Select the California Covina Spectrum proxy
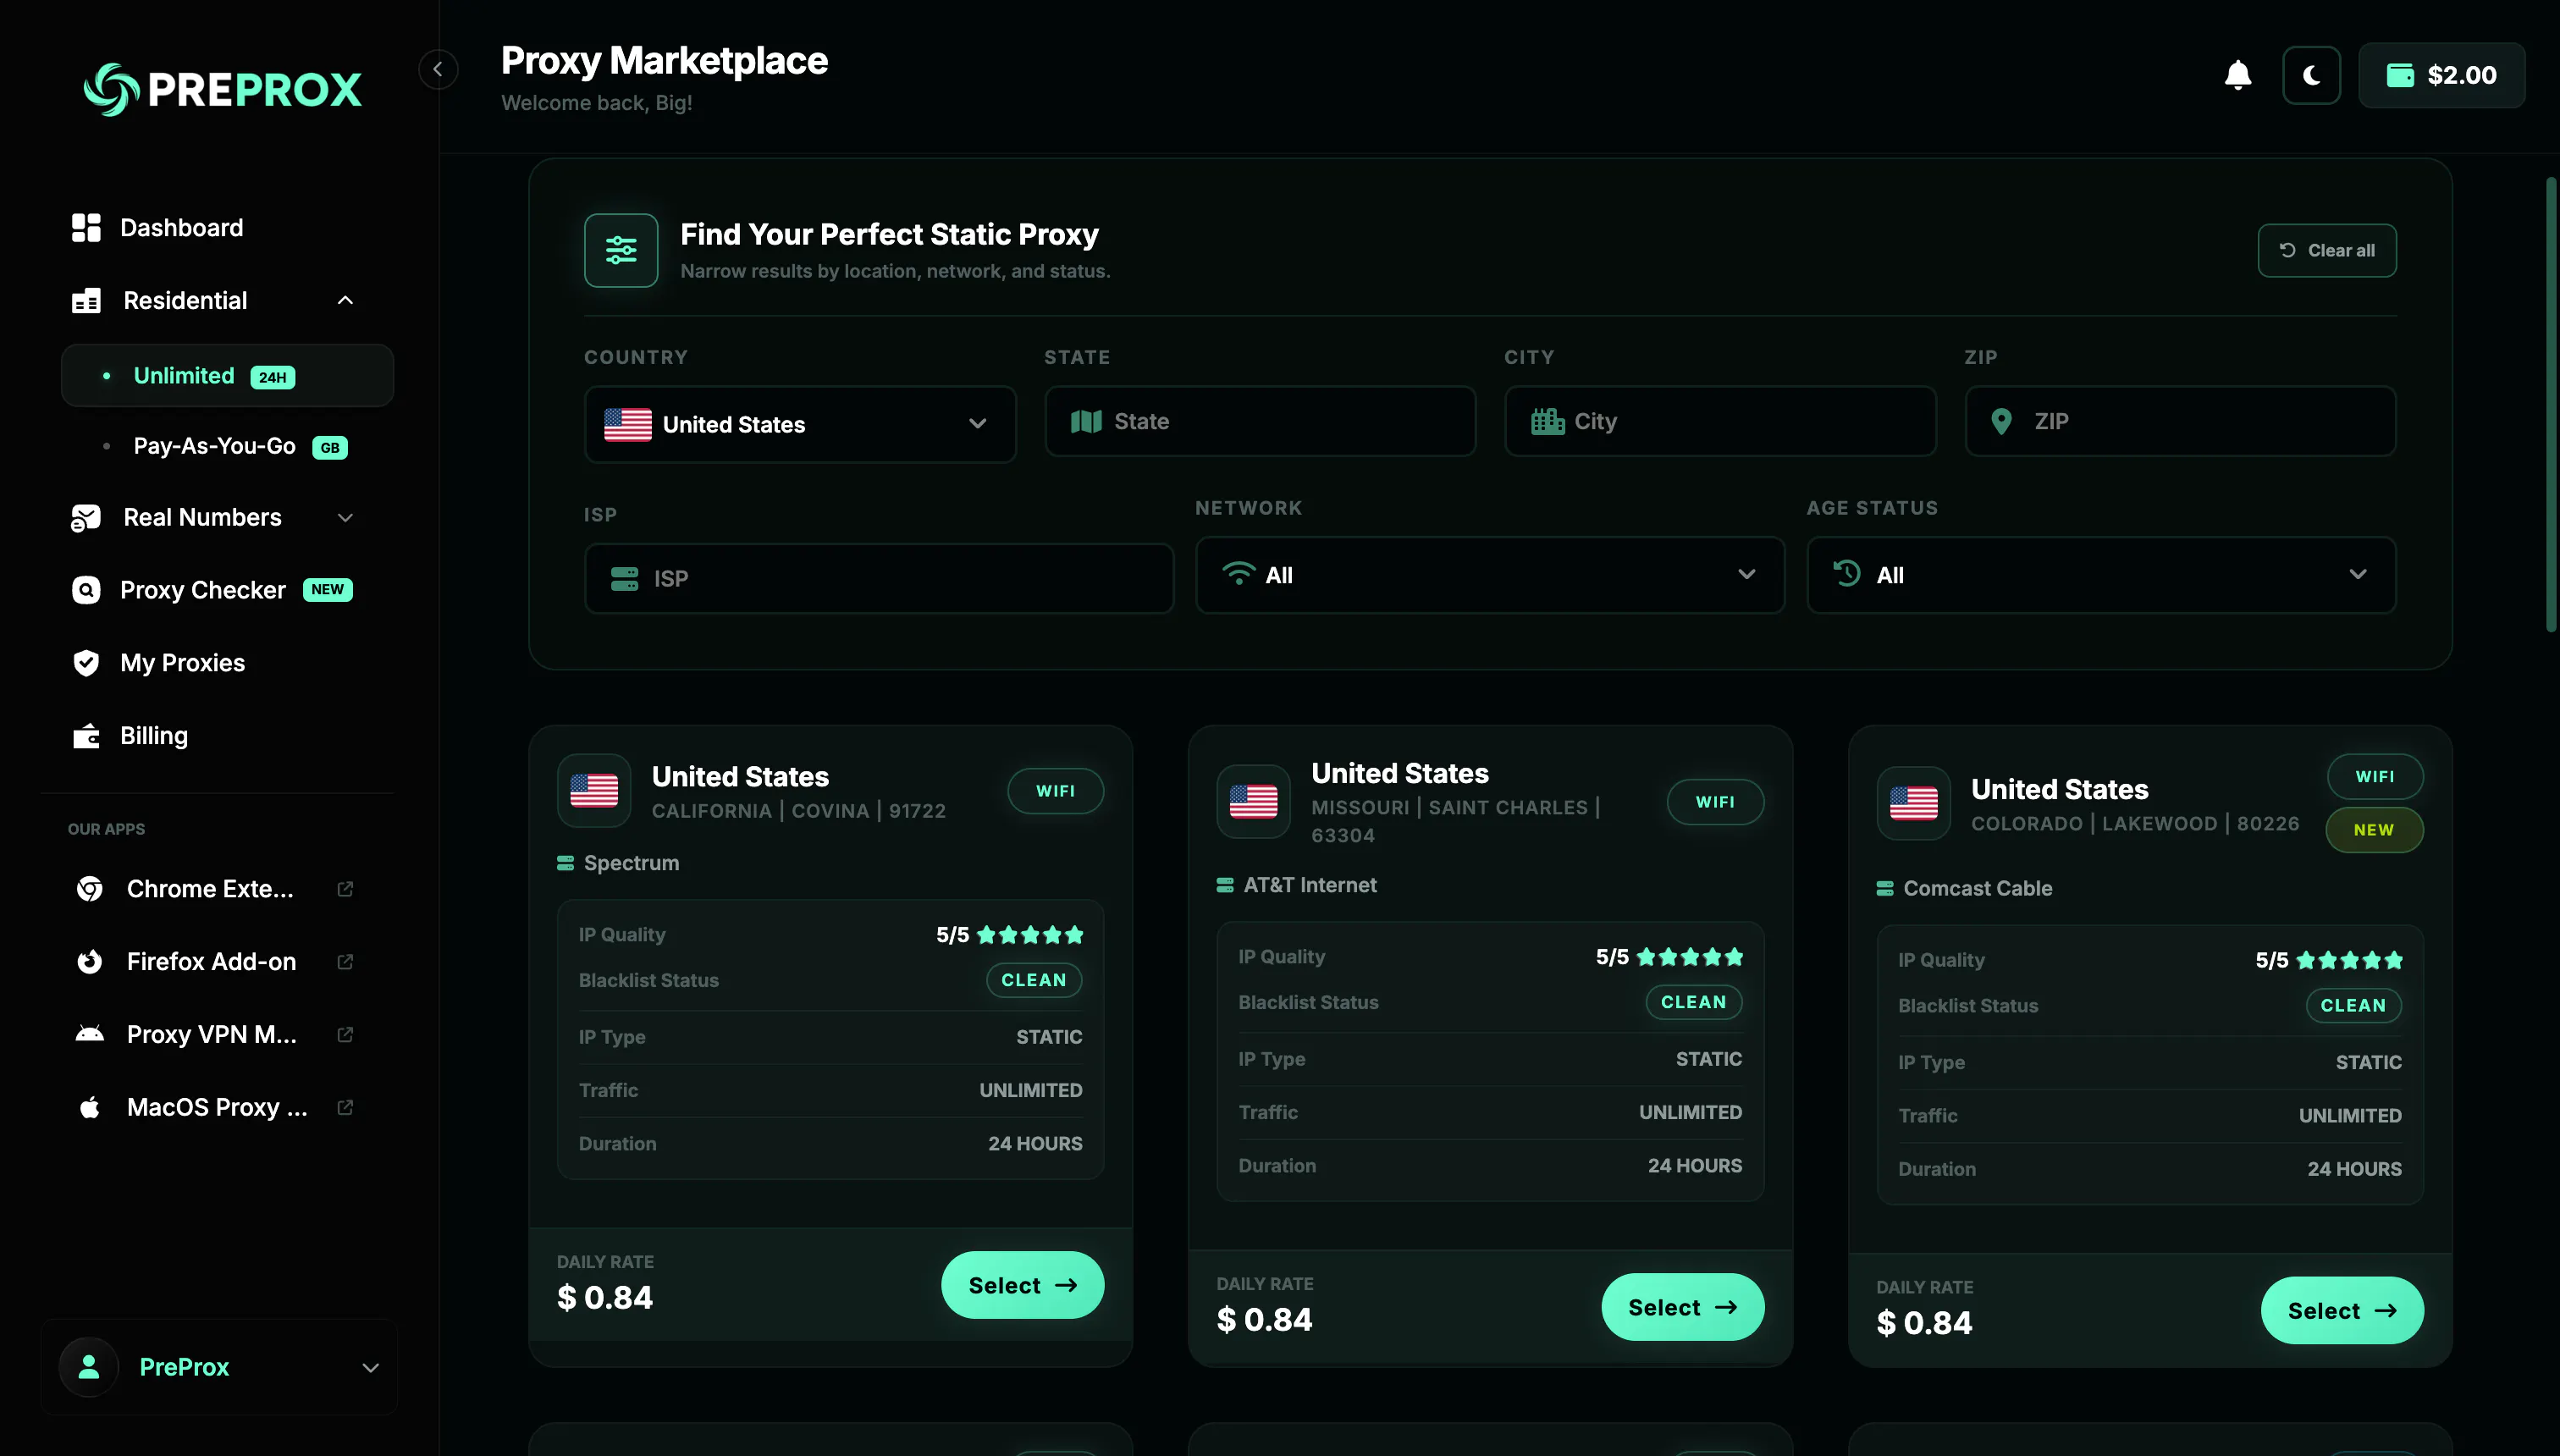 tap(1022, 1285)
